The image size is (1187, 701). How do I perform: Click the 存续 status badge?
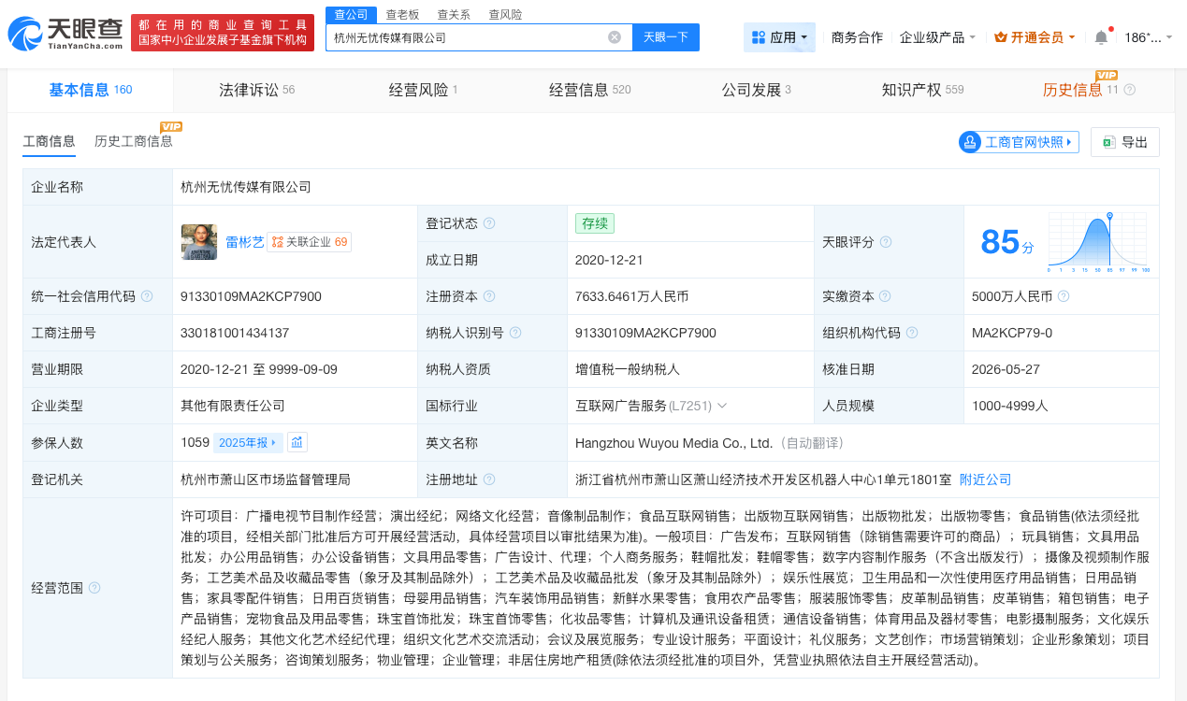click(595, 223)
